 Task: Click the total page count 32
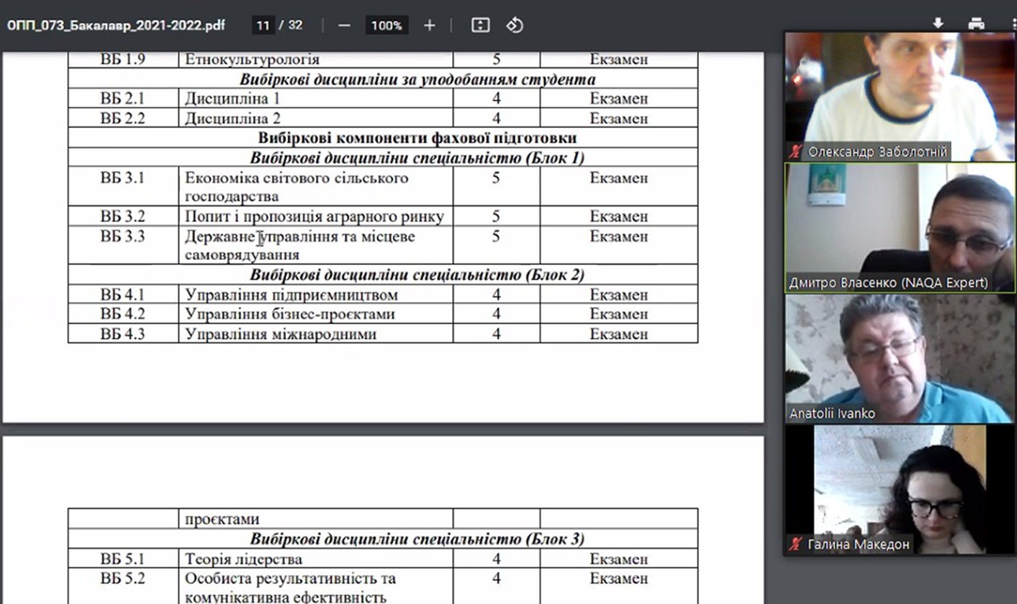tap(295, 25)
